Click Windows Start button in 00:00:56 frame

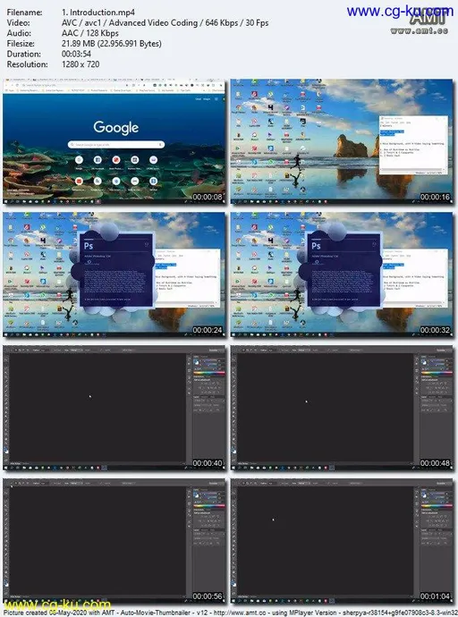point(5,601)
